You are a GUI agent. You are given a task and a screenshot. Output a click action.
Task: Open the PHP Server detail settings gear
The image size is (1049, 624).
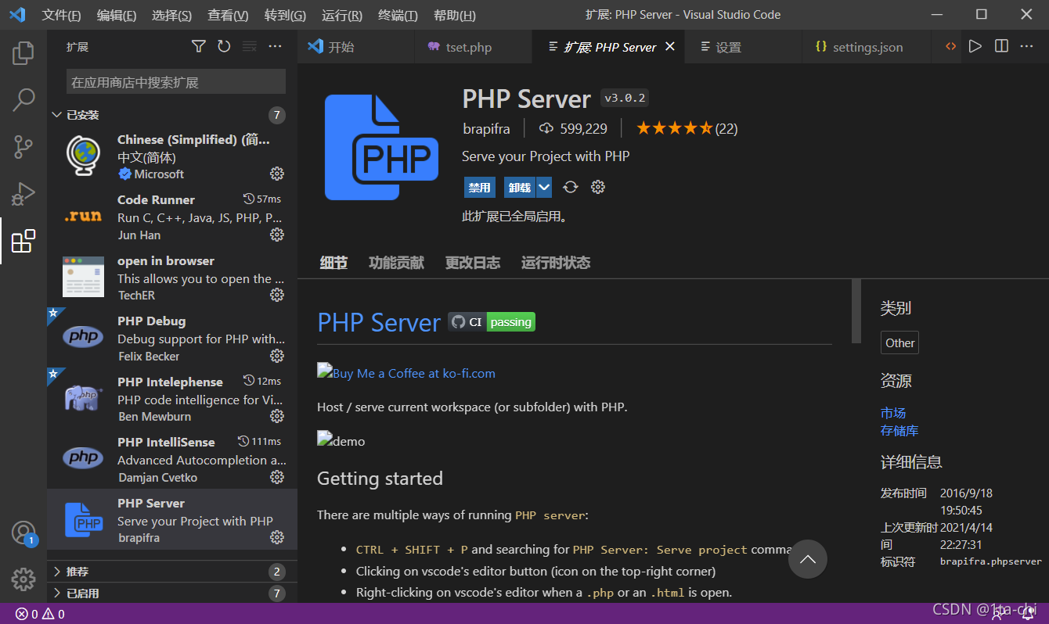598,187
